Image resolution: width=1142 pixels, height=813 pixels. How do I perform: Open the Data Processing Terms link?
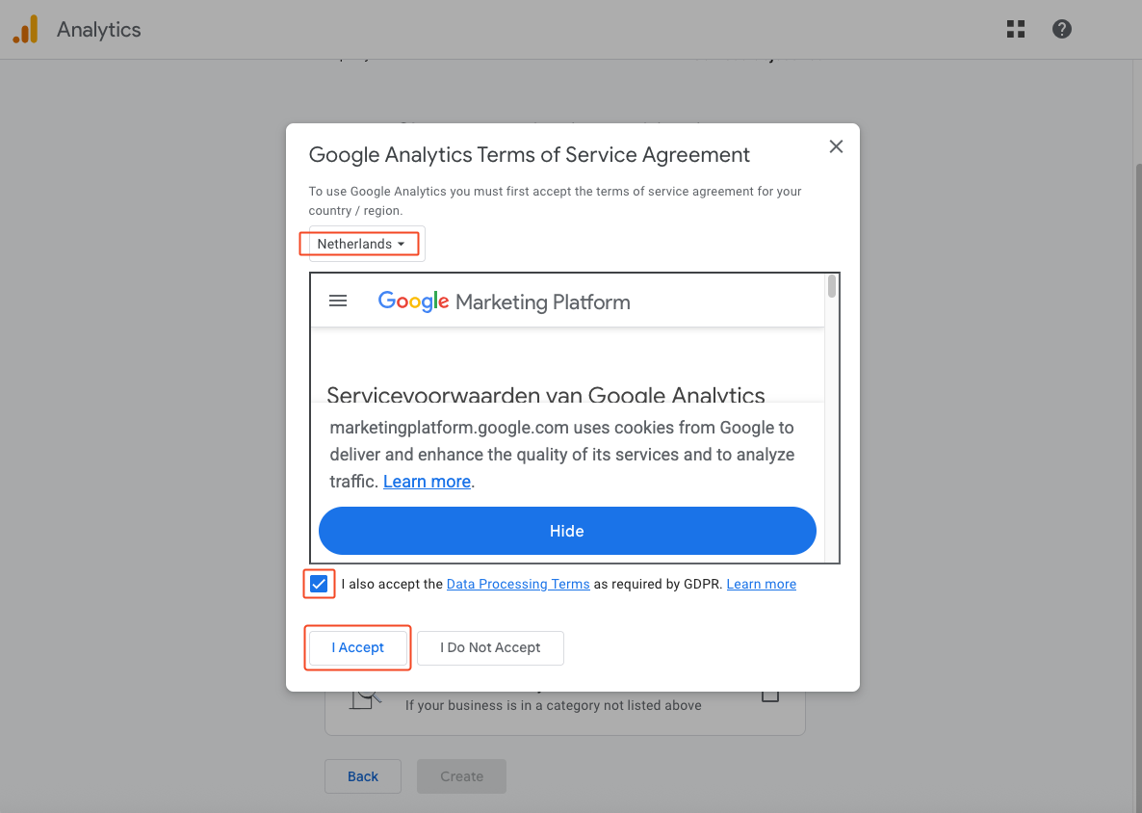coord(518,584)
